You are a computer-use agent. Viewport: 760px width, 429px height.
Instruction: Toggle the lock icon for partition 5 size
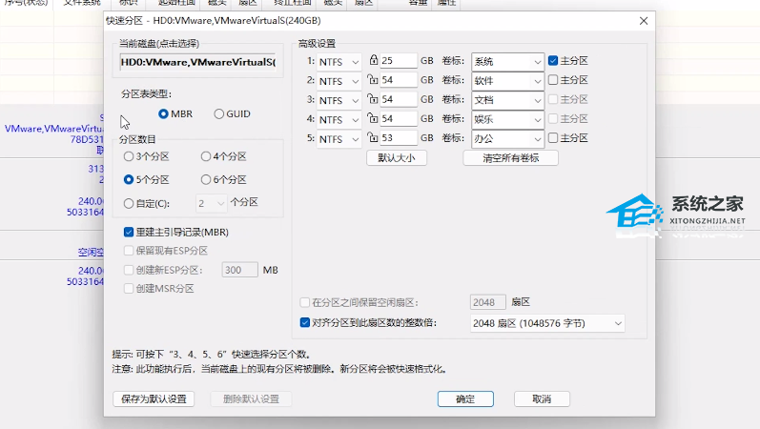pyautogui.click(x=373, y=137)
